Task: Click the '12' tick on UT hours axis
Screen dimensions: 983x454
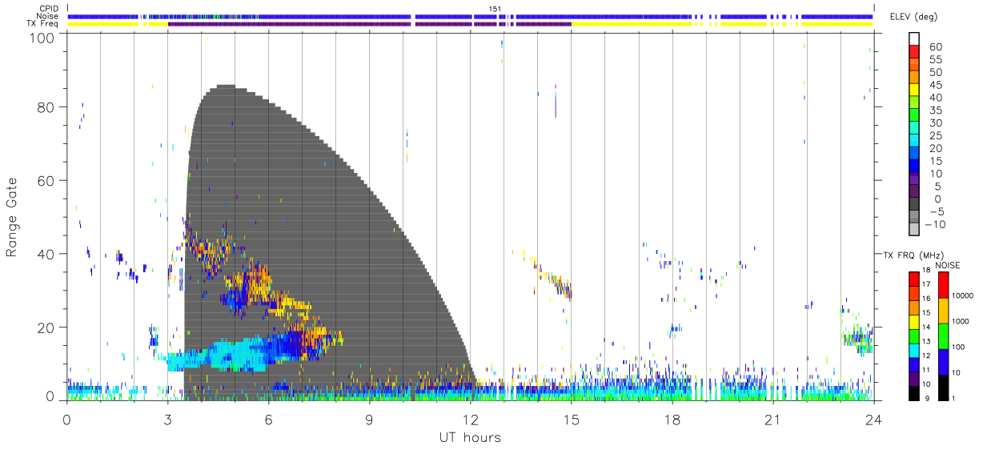Action: (471, 420)
